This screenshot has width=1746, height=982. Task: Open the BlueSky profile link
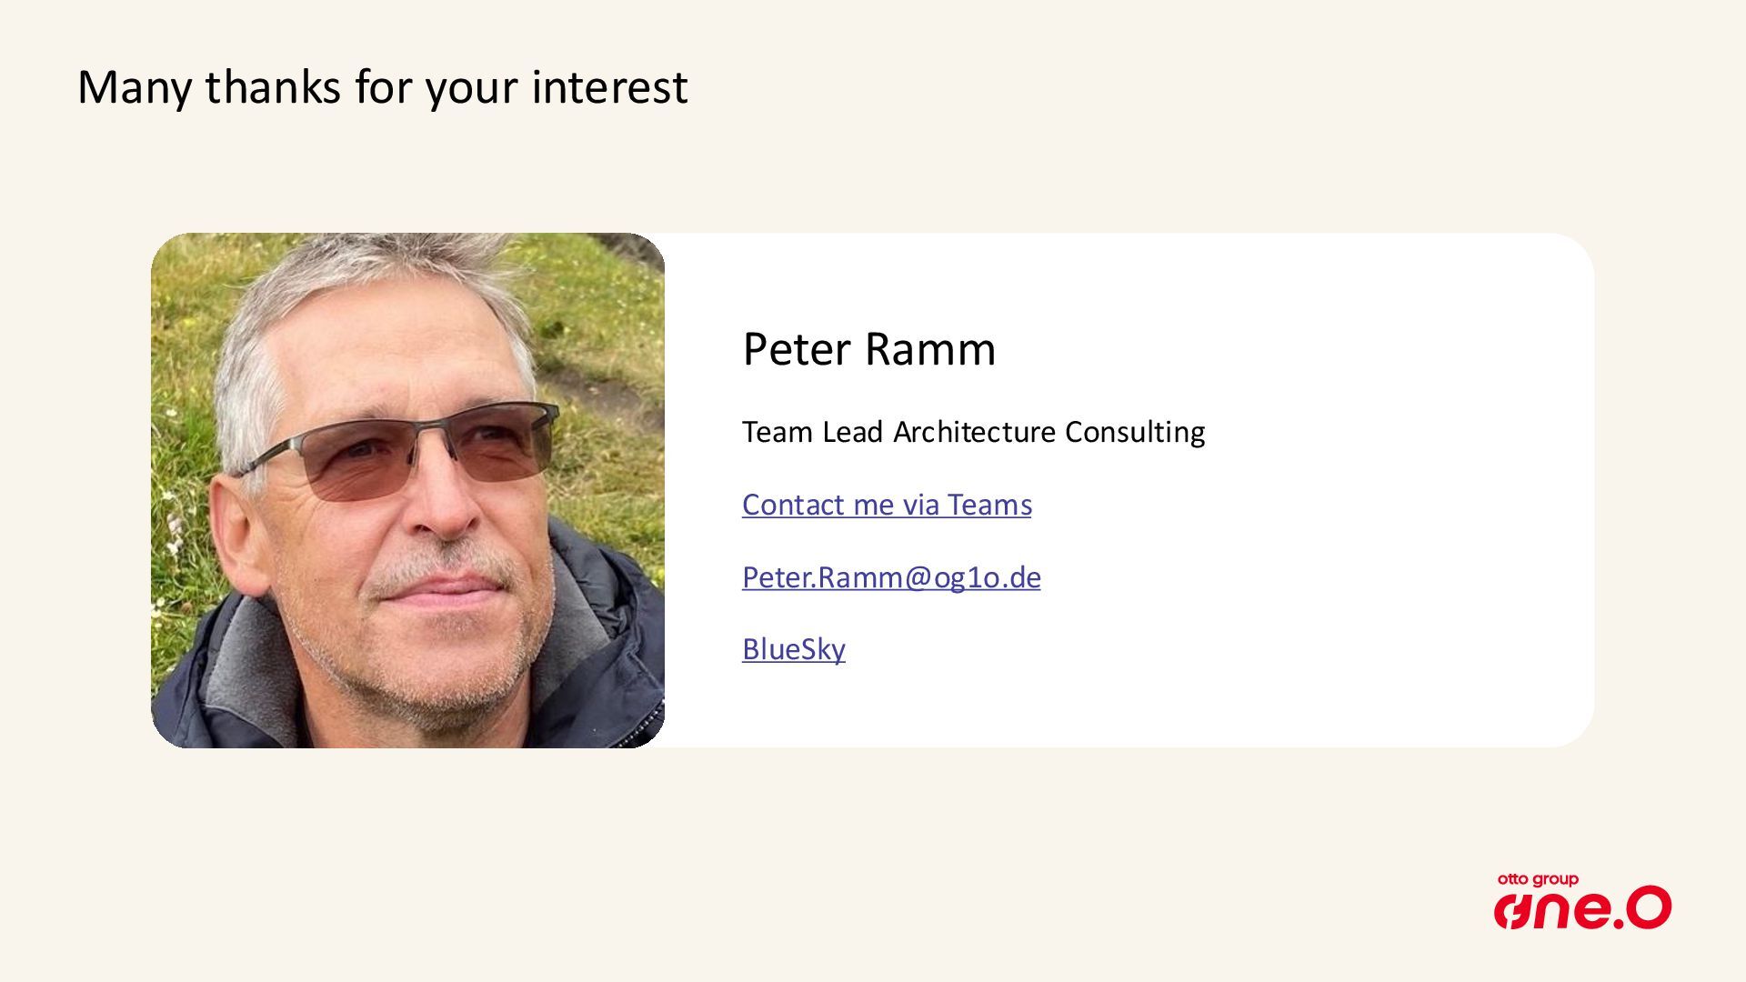(x=793, y=649)
